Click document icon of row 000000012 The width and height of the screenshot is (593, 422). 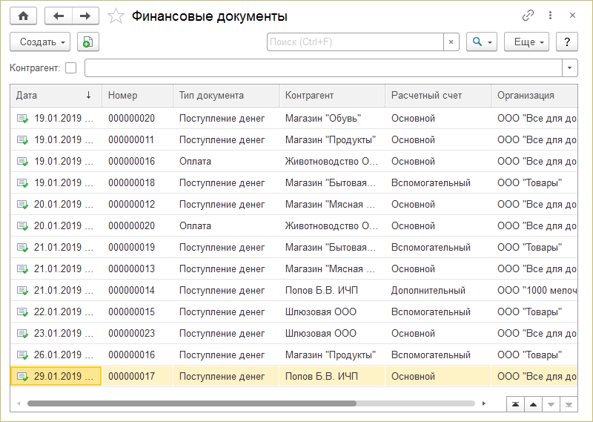point(23,205)
